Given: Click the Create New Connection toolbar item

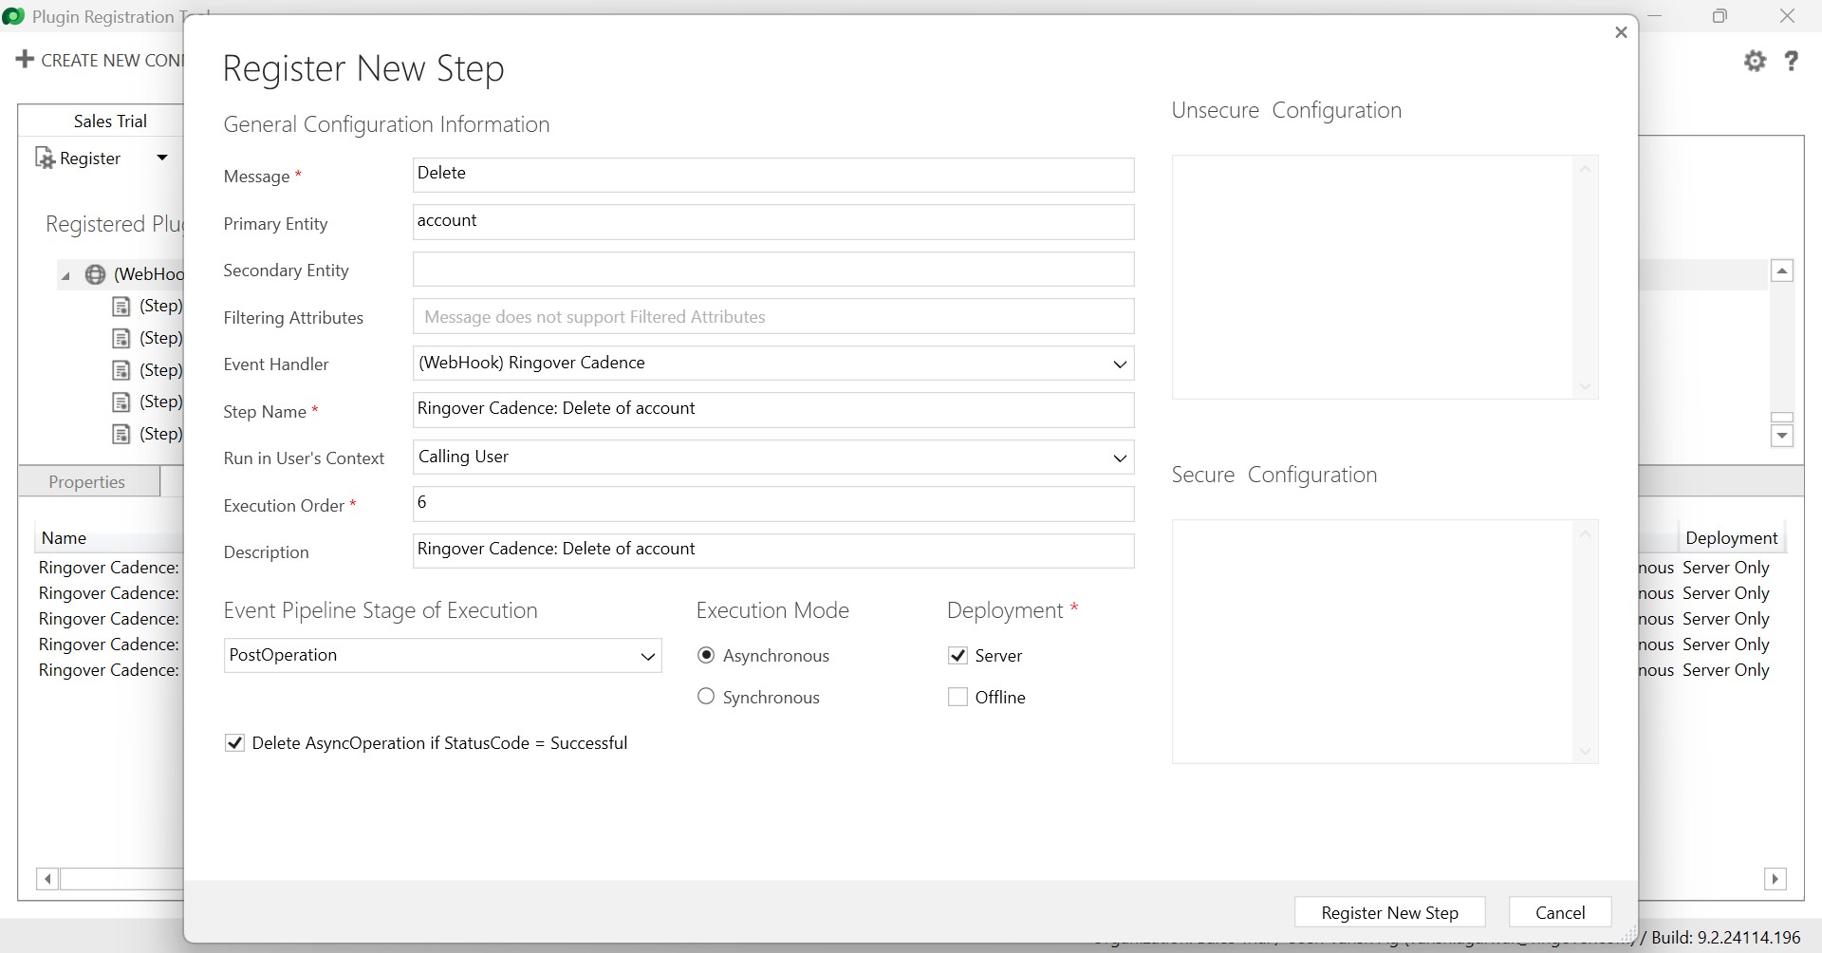Looking at the screenshot, I should (101, 60).
